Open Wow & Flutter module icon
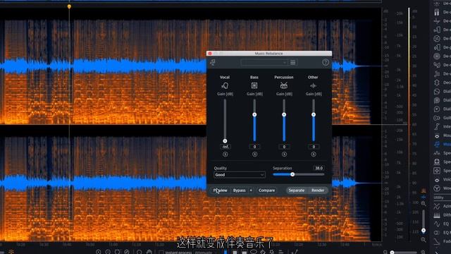 tap(437, 188)
